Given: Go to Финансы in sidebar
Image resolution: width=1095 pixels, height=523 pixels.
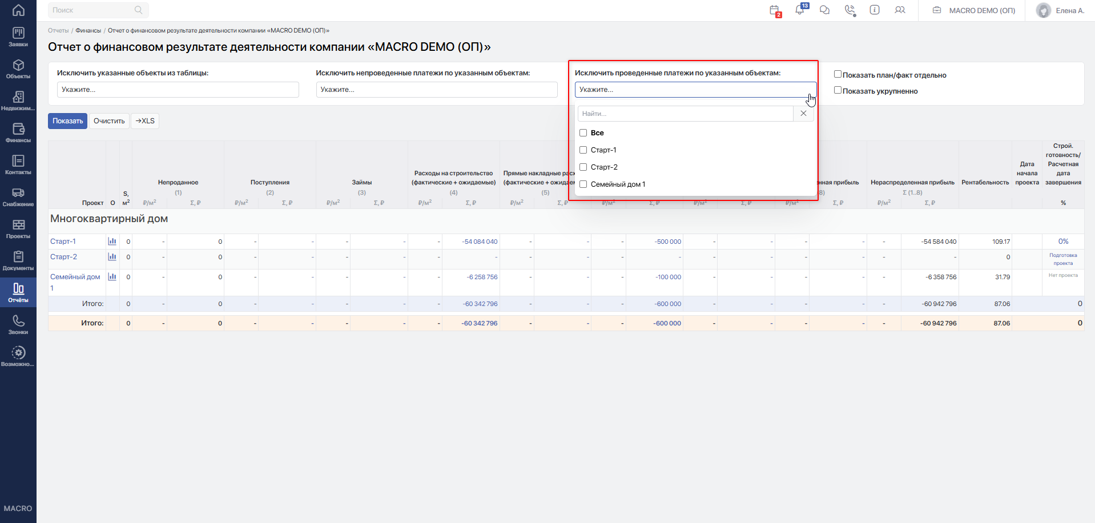Looking at the screenshot, I should click(x=18, y=133).
